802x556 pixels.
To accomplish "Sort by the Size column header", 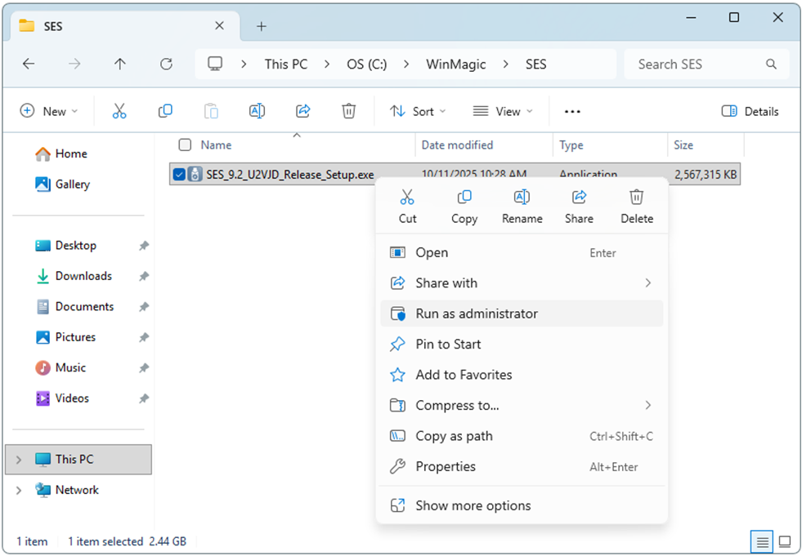I will point(683,145).
